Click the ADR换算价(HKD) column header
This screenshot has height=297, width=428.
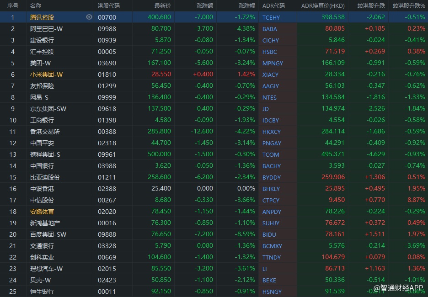click(x=323, y=6)
